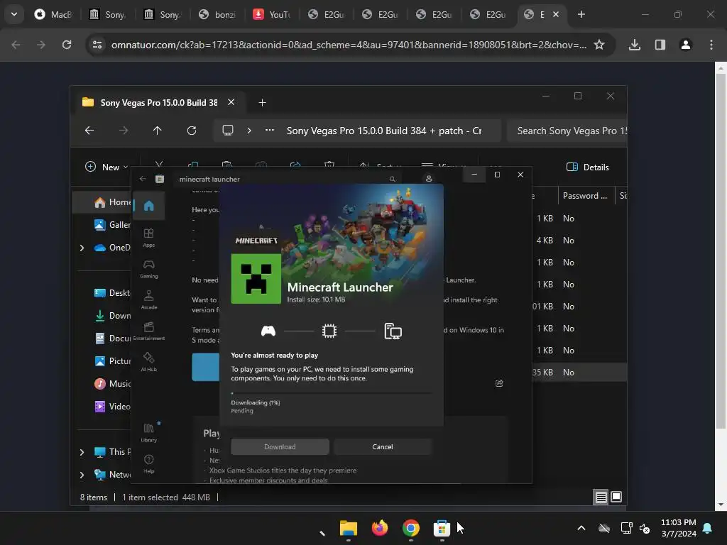
Task: Bookmark this page with star icon
Action: click(599, 45)
